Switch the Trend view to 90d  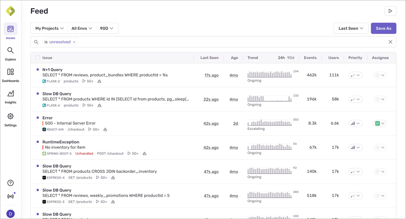(x=290, y=57)
